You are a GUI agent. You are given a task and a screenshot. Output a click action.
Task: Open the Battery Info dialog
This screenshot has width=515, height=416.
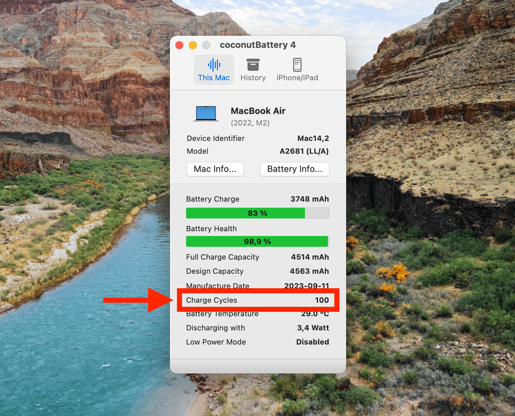(x=294, y=169)
